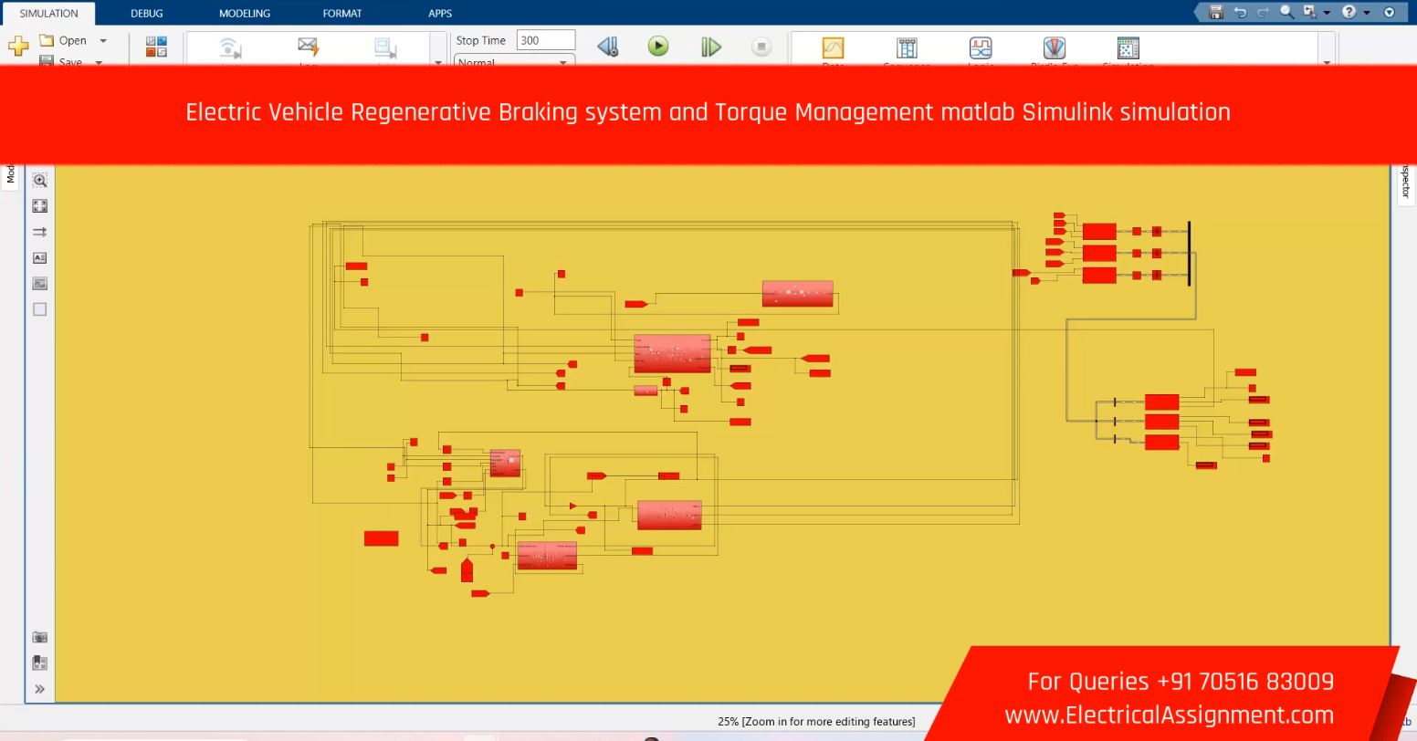Take a canvas screenshot with camera icon
Image resolution: width=1417 pixels, height=741 pixels.
tap(39, 637)
